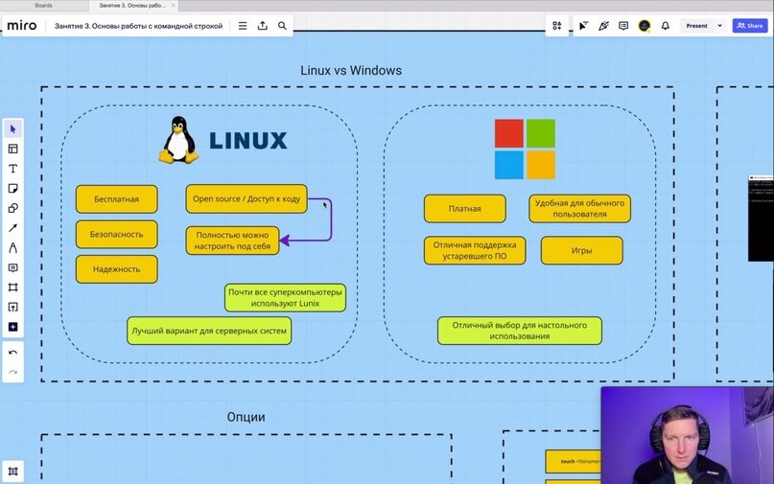Select the Pen drawing tool

click(x=12, y=247)
